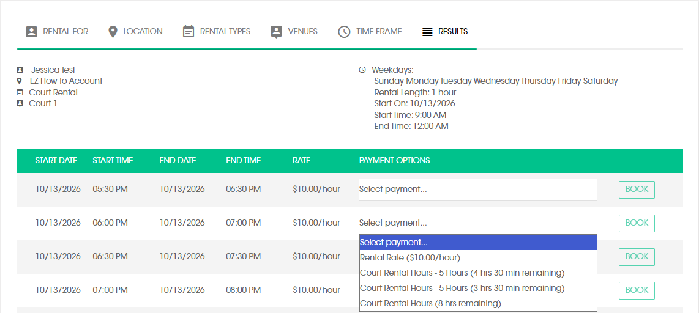The image size is (699, 313).
Task: Click the Results list icon
Action: pos(427,32)
